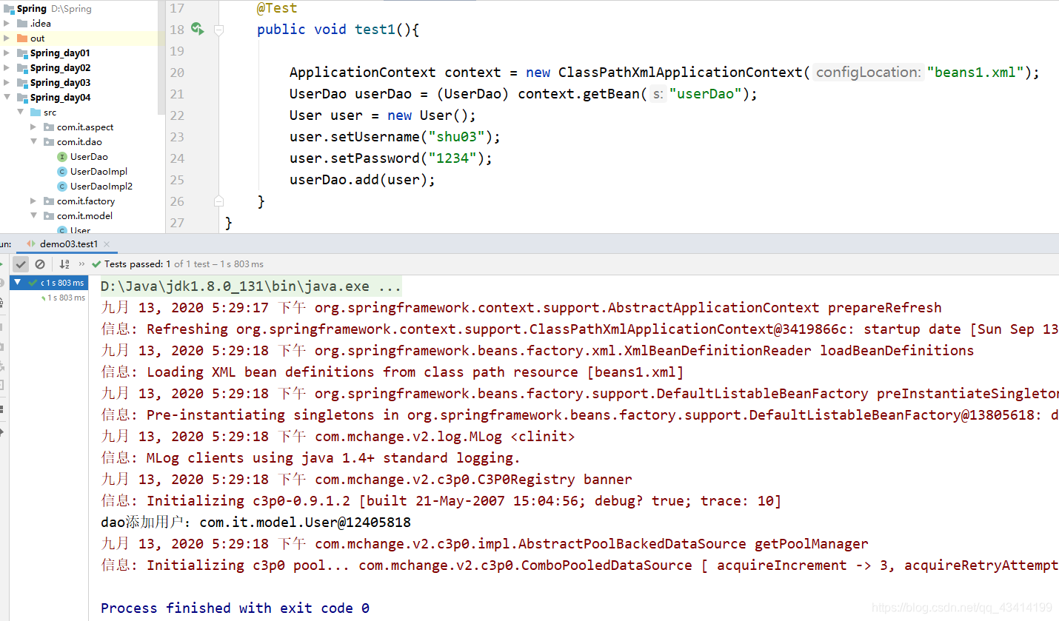The width and height of the screenshot is (1059, 621).
Task: Open the UserDao interface file
Action: click(x=88, y=156)
